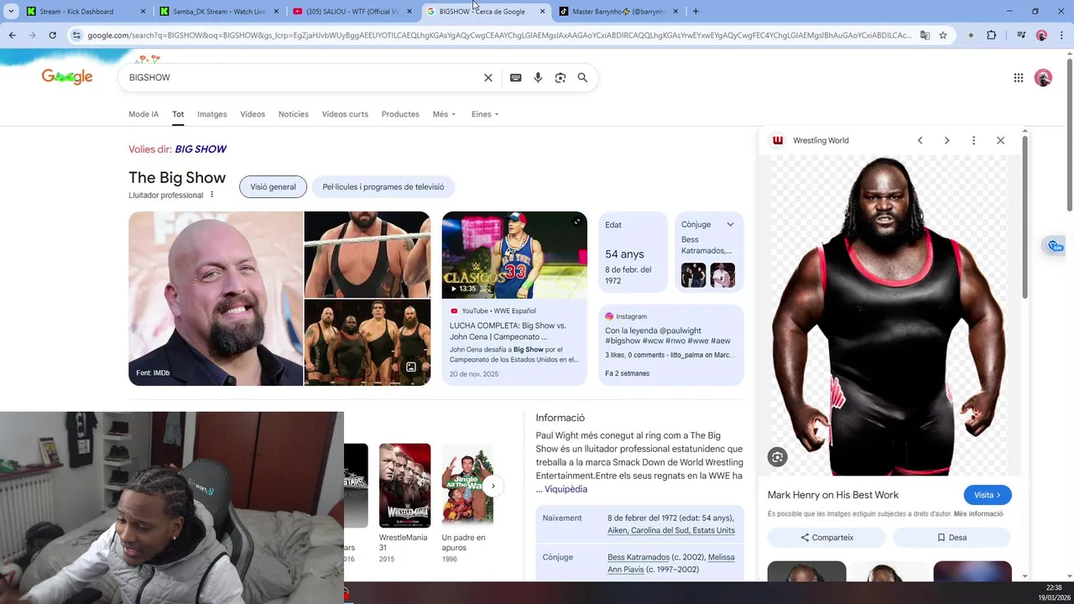Play Big Show vs. John Cena video
This screenshot has height=604, width=1074.
(x=514, y=255)
